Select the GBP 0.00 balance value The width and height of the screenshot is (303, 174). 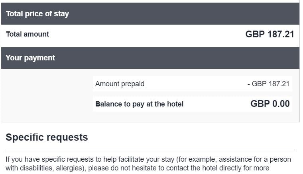tap(270, 104)
